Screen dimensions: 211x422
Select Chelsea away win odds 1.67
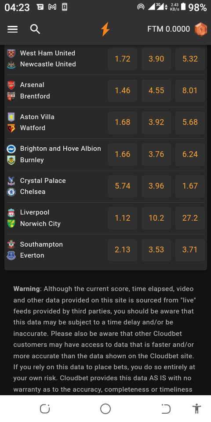click(190, 186)
